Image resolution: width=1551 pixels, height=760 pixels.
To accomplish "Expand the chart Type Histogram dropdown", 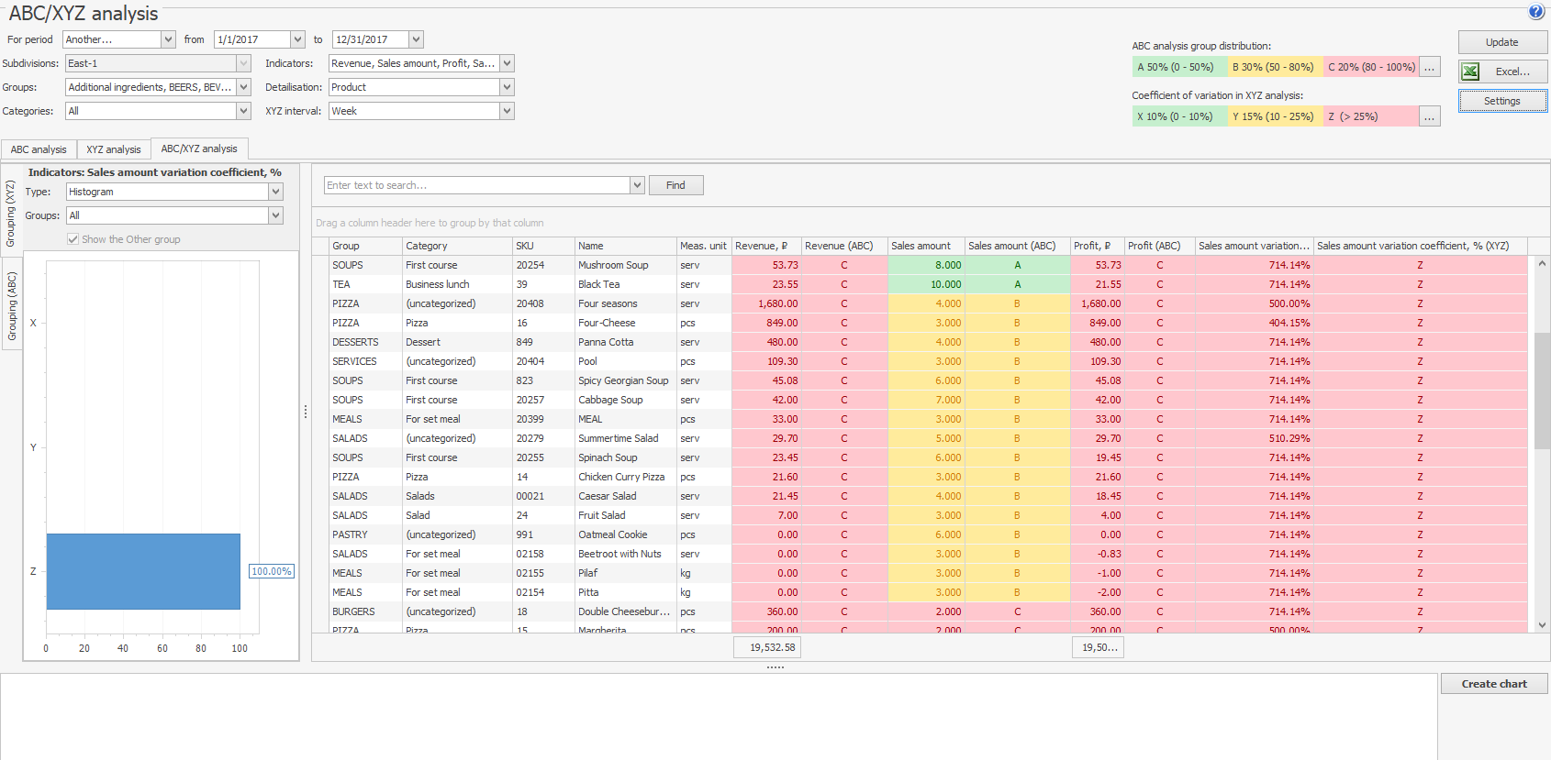I will [275, 192].
